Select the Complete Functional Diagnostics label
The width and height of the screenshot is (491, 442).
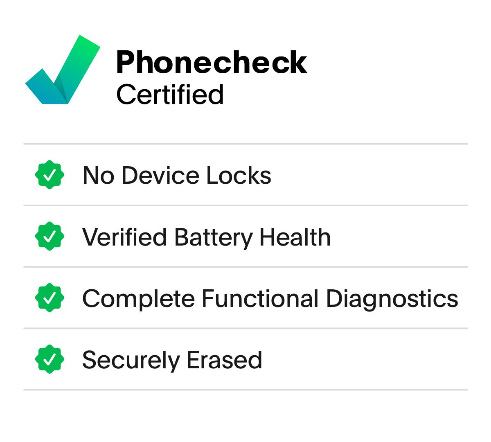click(270, 298)
